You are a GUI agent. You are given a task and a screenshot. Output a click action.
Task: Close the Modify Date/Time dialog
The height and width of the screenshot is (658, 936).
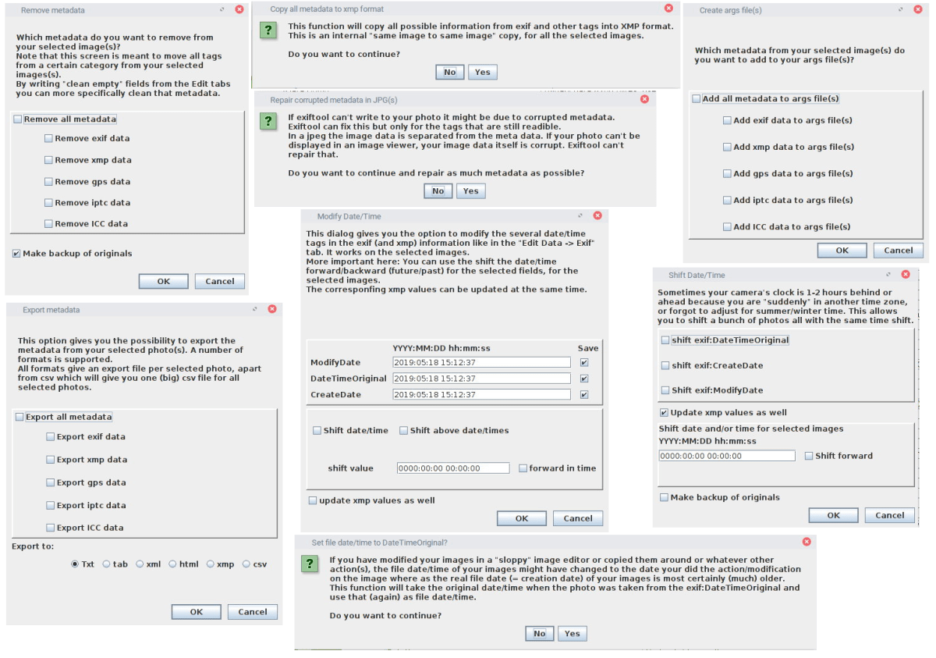click(x=597, y=215)
